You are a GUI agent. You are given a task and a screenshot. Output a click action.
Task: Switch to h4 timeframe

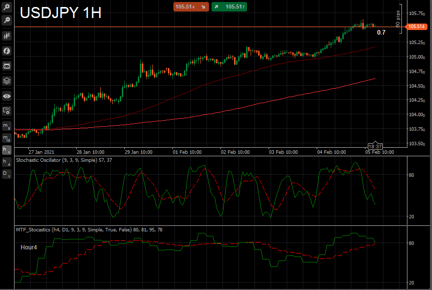point(7,162)
